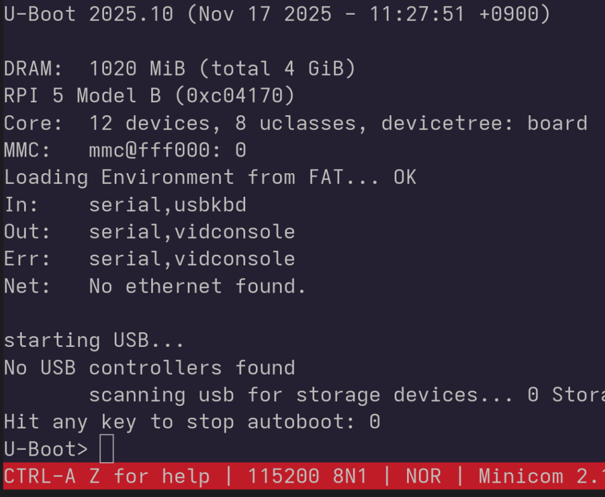Viewport: 605px width, 497px height.
Task: Click the "1020 MiB (total 4 GiB)" memory text
Action: (x=222, y=69)
